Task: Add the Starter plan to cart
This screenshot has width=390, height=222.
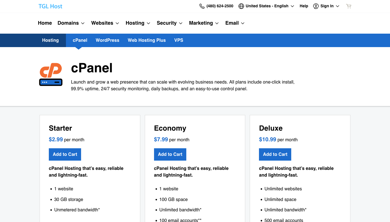Action: [65, 154]
